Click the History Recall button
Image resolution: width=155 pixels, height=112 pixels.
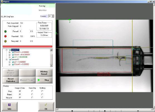pyautogui.click(x=44, y=73)
